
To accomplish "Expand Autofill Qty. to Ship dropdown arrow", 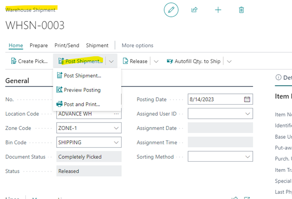I will 229,61.
